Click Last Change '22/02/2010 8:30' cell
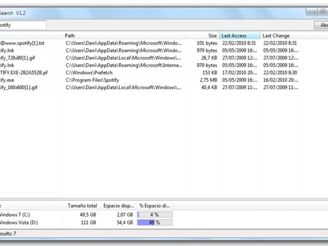The height and width of the screenshot is (246, 328). click(280, 73)
